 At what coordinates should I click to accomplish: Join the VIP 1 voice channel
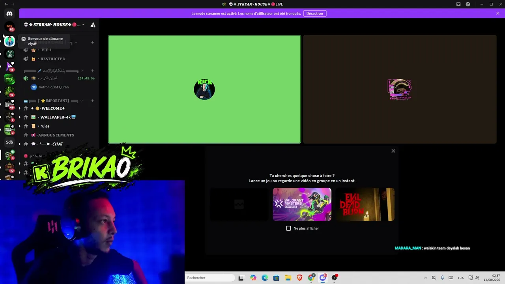59,50
